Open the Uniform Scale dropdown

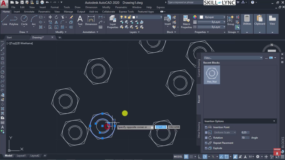[x=224, y=132]
